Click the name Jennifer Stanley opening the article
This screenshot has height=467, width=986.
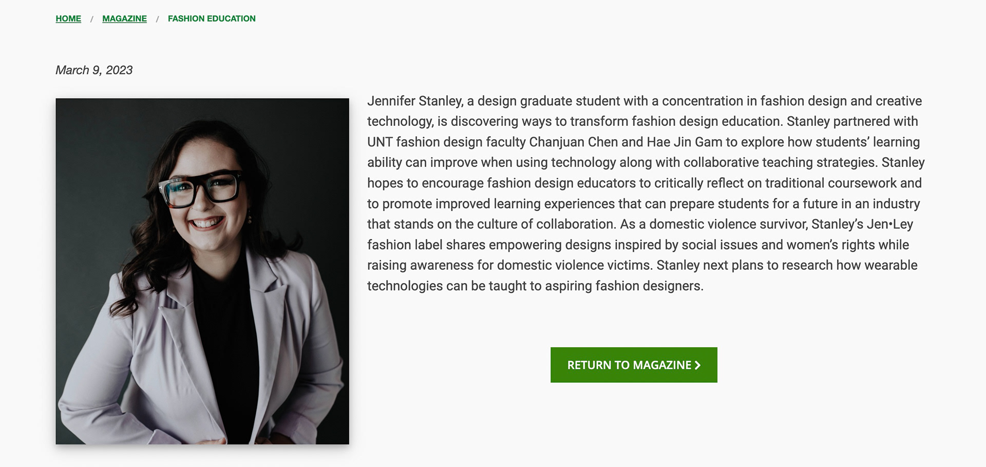click(x=415, y=101)
